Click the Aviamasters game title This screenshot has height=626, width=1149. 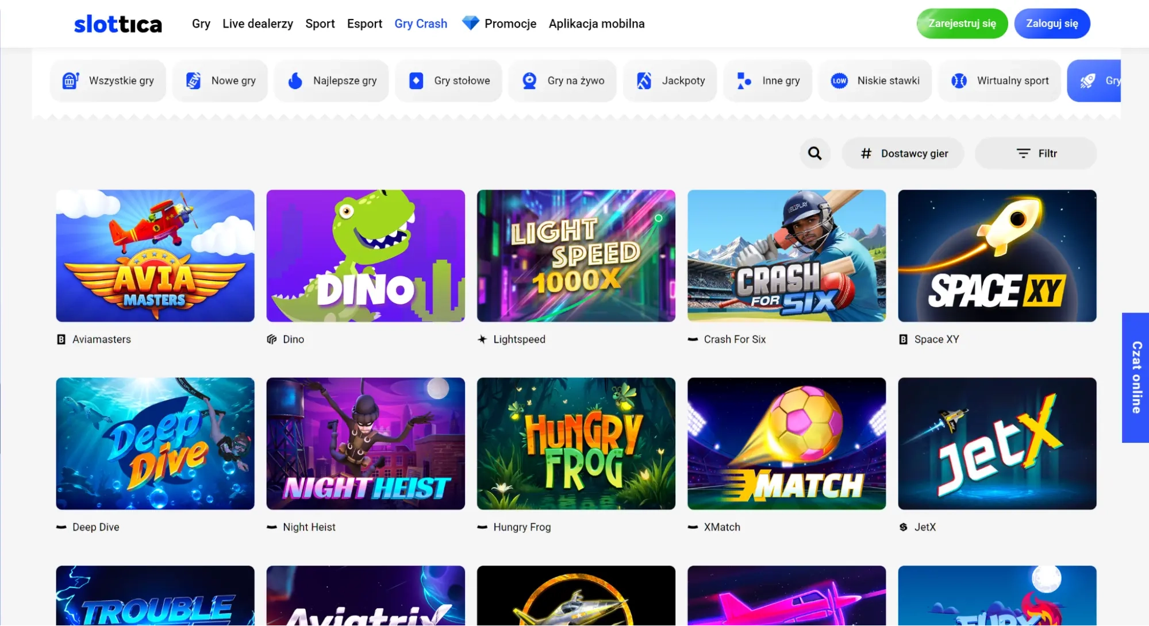pyautogui.click(x=102, y=339)
